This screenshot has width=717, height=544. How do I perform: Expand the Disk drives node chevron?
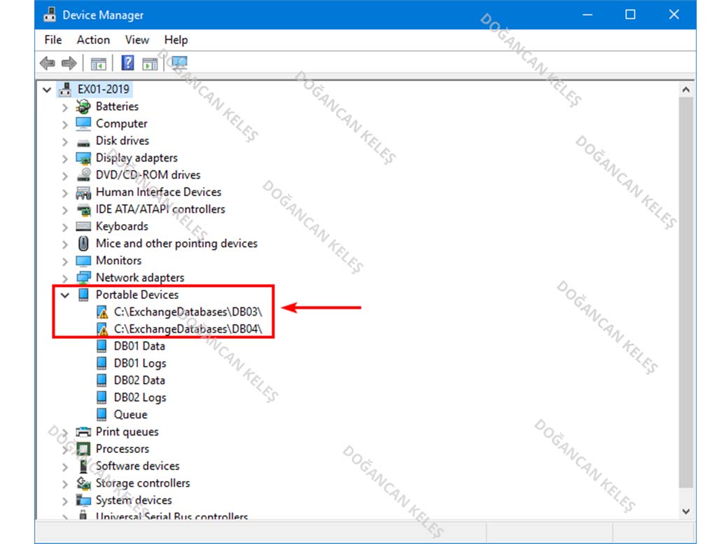65,141
